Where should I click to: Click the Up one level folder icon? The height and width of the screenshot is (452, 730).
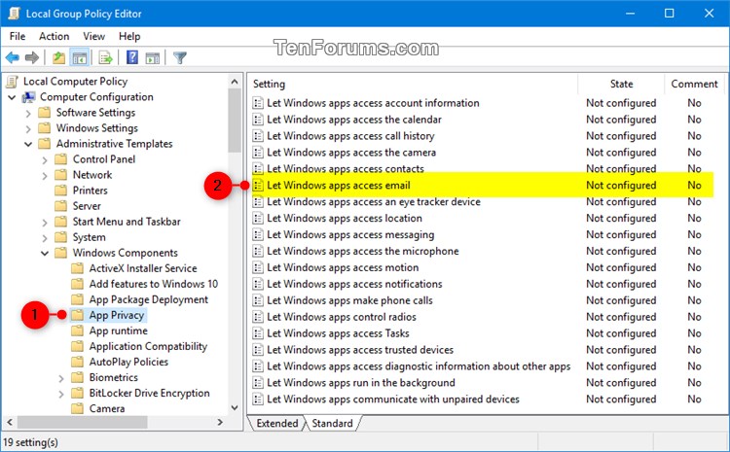(x=58, y=57)
